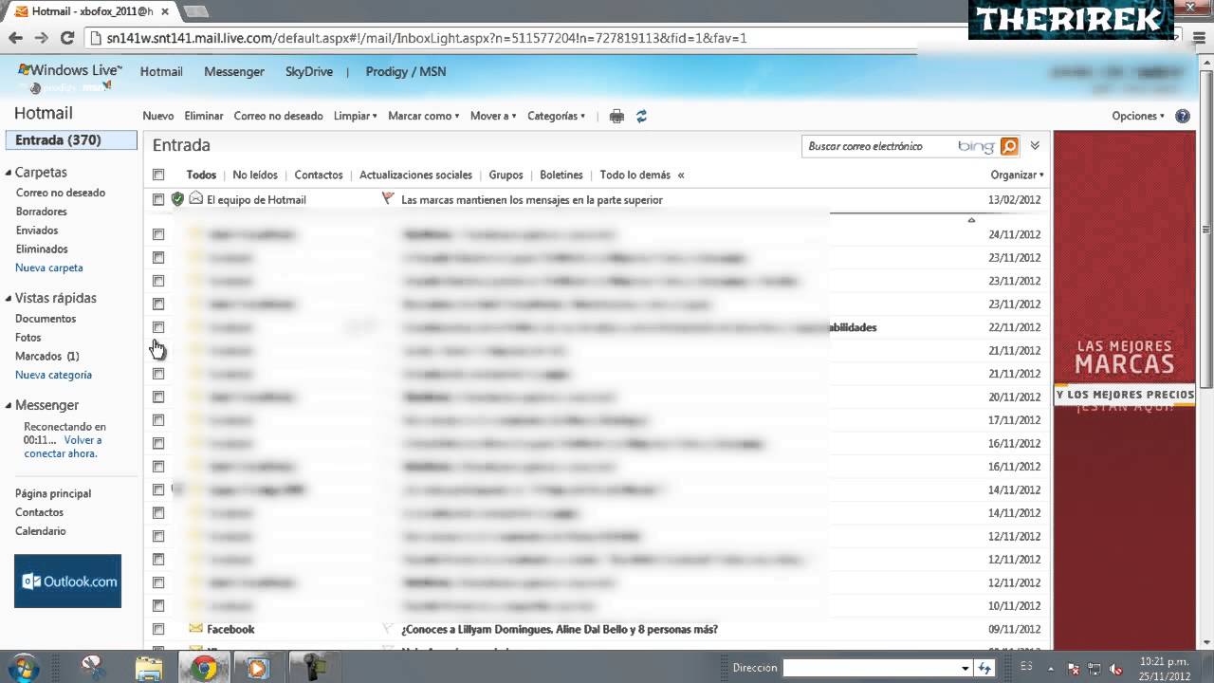This screenshot has height=683, width=1214.
Task: Select all messages with the header checkbox
Action: 158,175
